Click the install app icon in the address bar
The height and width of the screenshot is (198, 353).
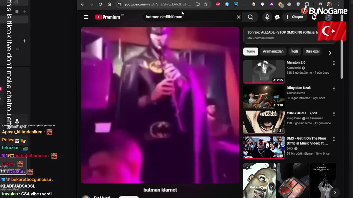coord(198,4)
